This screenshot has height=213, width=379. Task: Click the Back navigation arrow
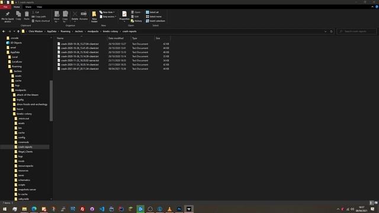coord(4,31)
